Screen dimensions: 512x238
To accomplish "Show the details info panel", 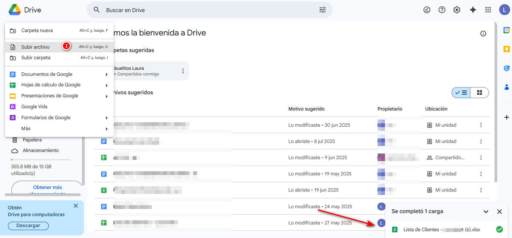I will click(483, 34).
